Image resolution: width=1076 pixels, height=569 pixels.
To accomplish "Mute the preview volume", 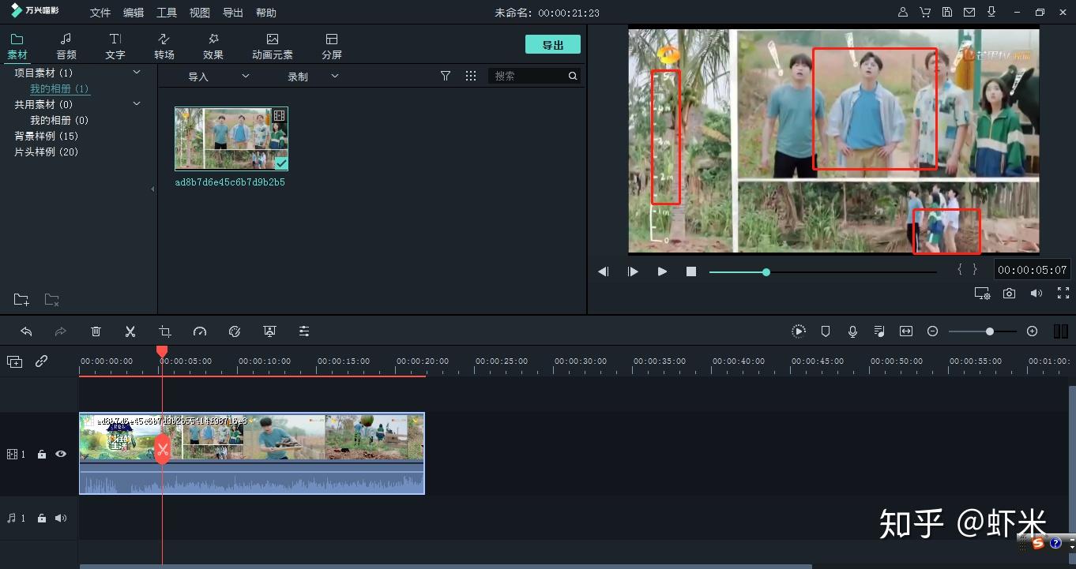I will point(1036,294).
